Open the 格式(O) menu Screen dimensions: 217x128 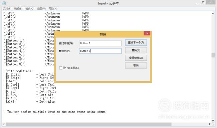(x=30, y=9)
